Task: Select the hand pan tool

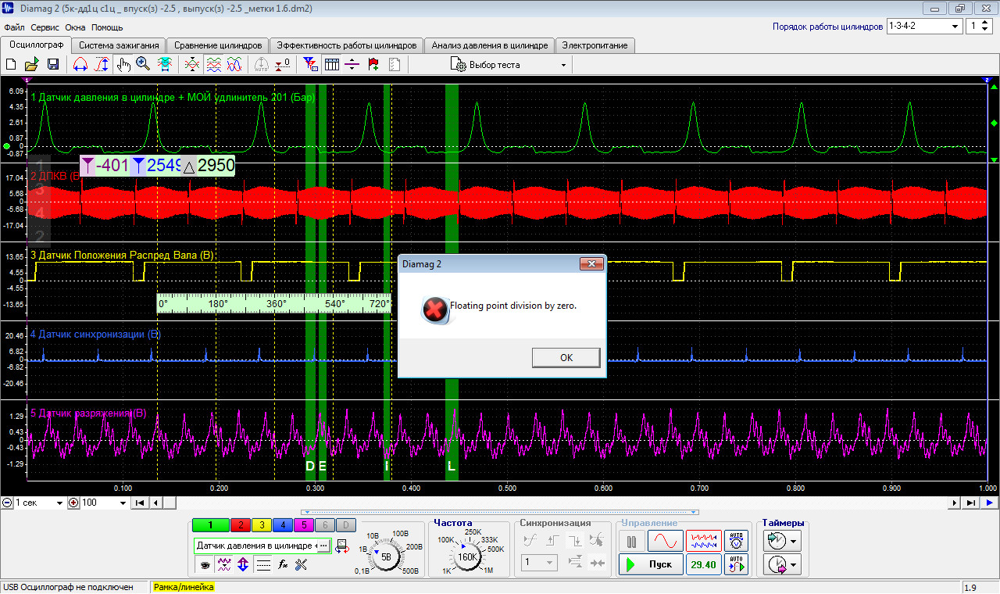Action: point(123,65)
